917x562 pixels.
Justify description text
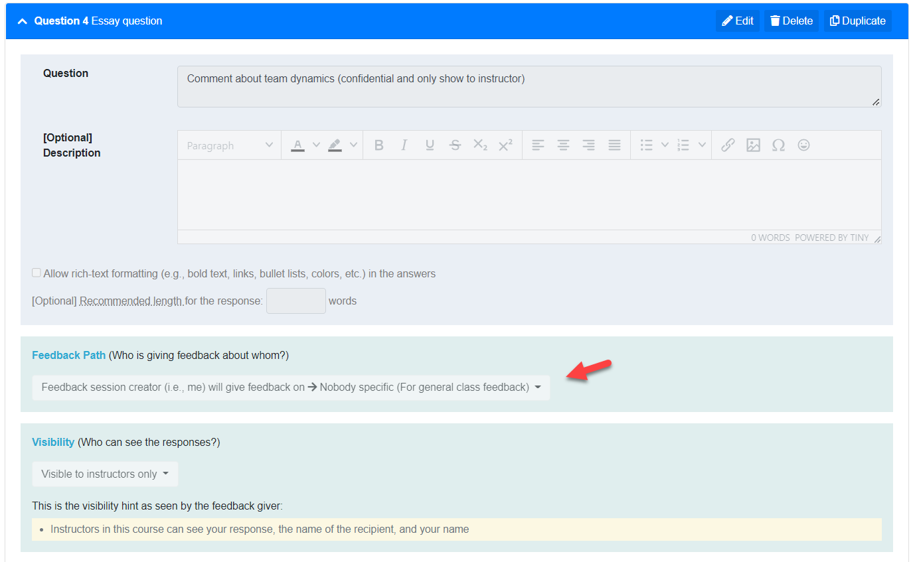(x=614, y=145)
